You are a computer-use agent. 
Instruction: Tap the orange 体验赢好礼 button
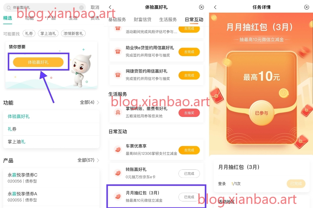coord(38,62)
